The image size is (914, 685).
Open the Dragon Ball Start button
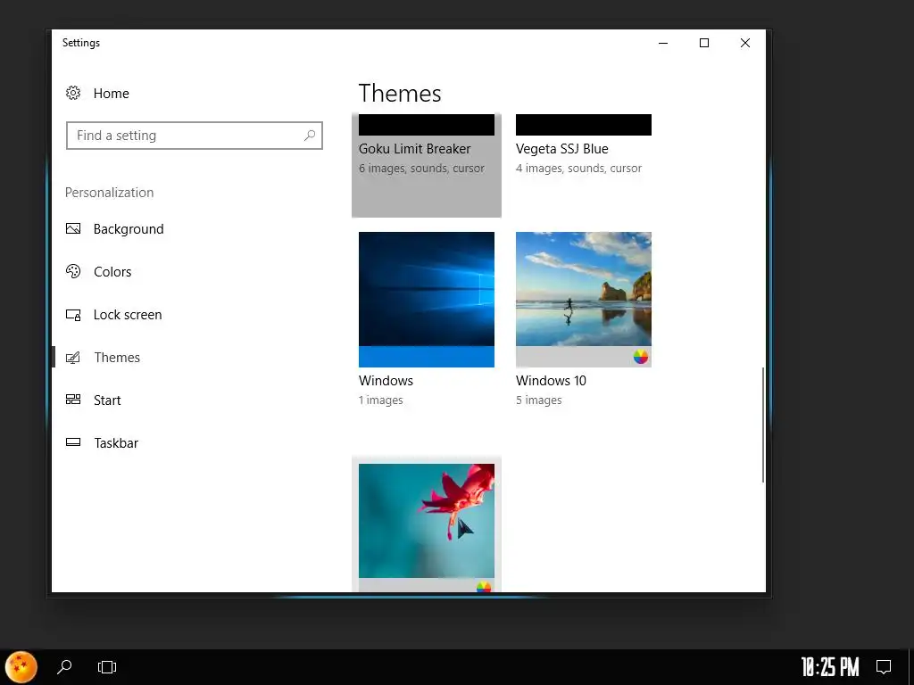tap(21, 667)
